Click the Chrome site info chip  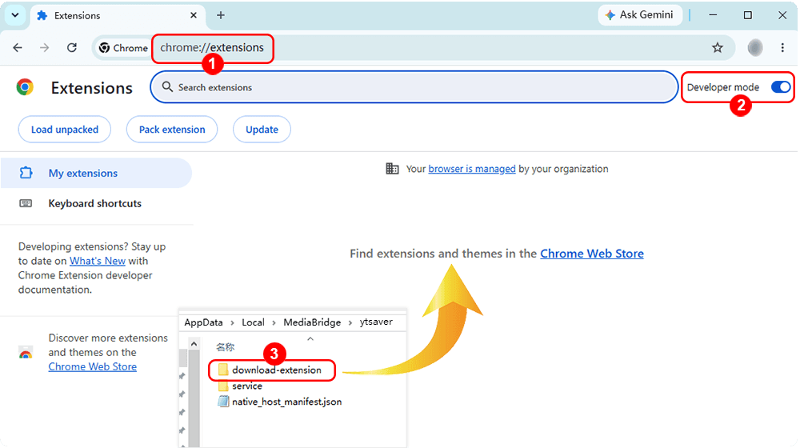(123, 48)
